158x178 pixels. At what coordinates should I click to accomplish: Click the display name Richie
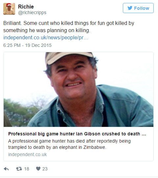pos(26,7)
